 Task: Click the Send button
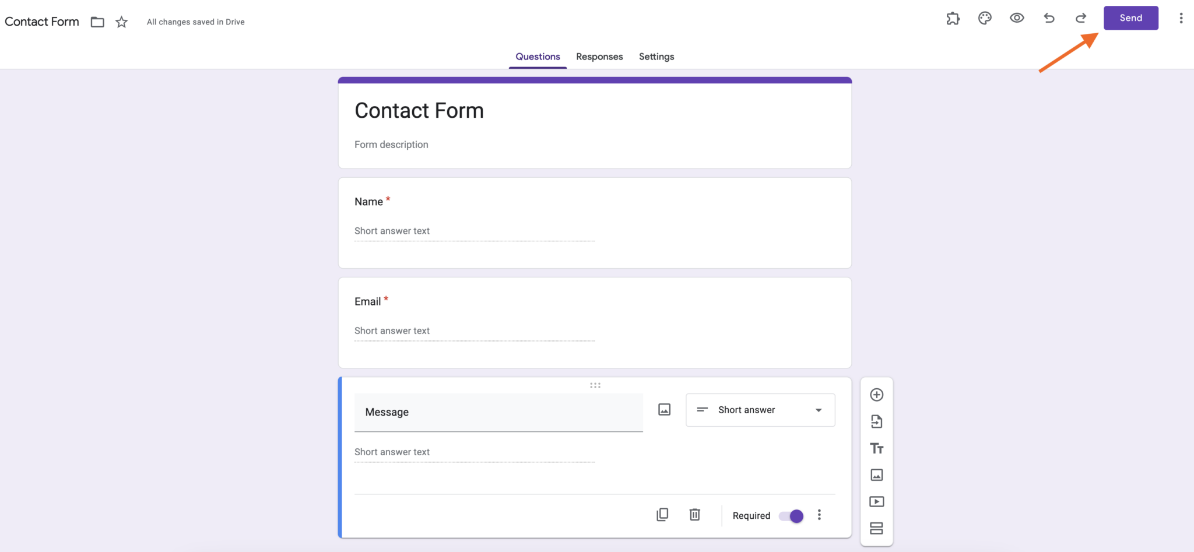click(x=1130, y=17)
